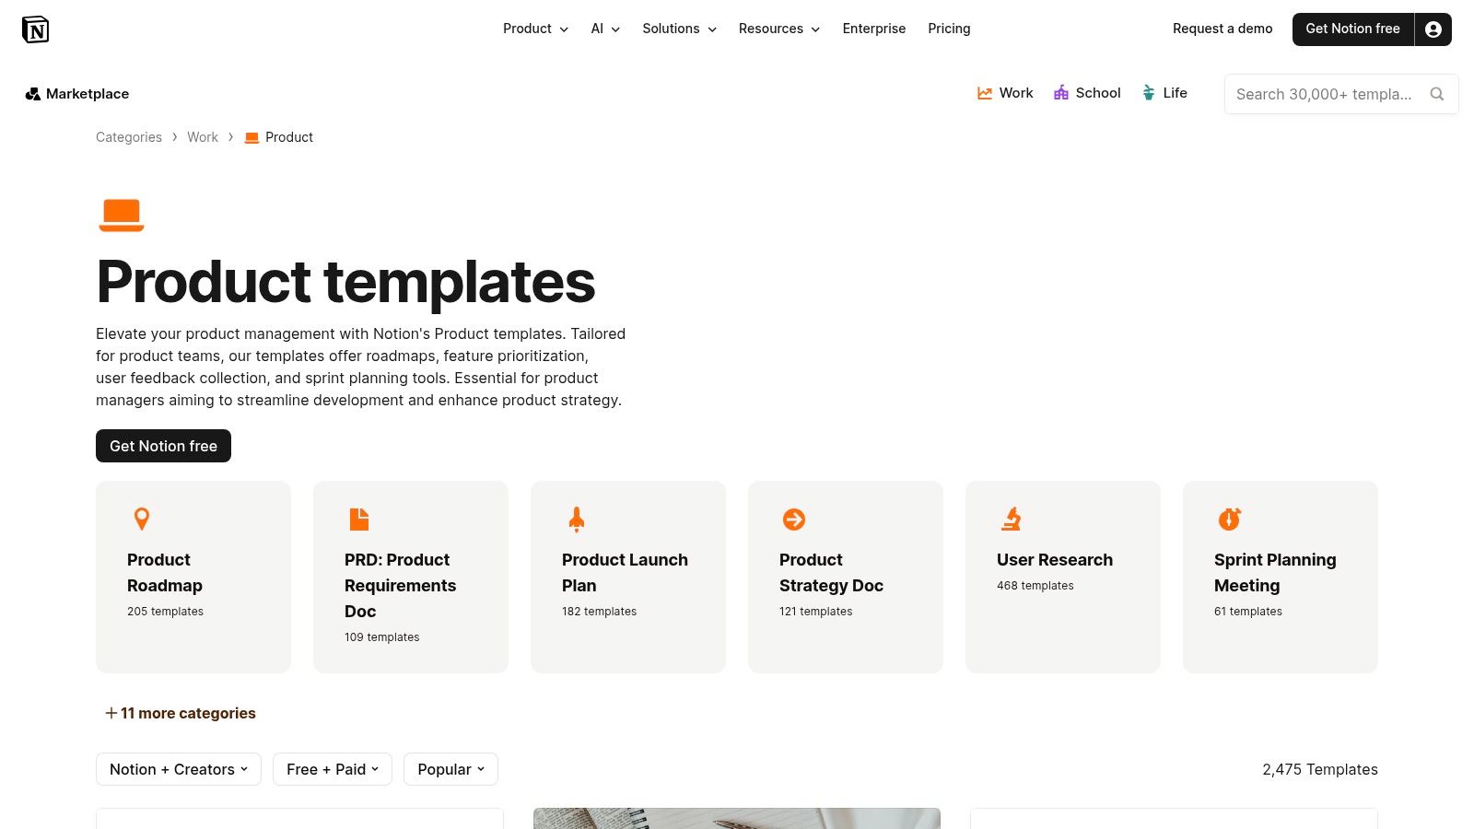Open the user account icon
Screen dimensions: 1474x829
(1433, 29)
